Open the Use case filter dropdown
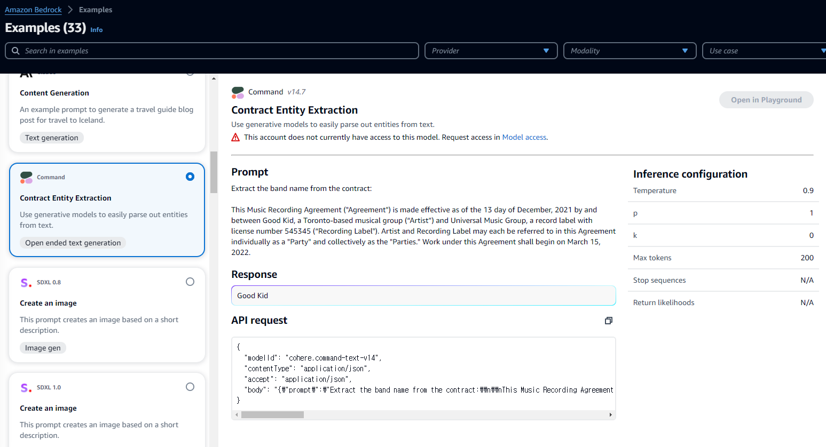Viewport: 826px width, 447px height. coord(764,51)
